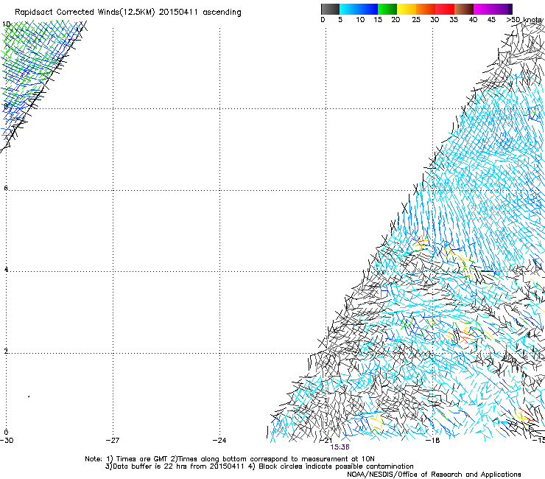The image size is (545, 479).
Task: Click the longitude label -18
Action: (x=433, y=441)
